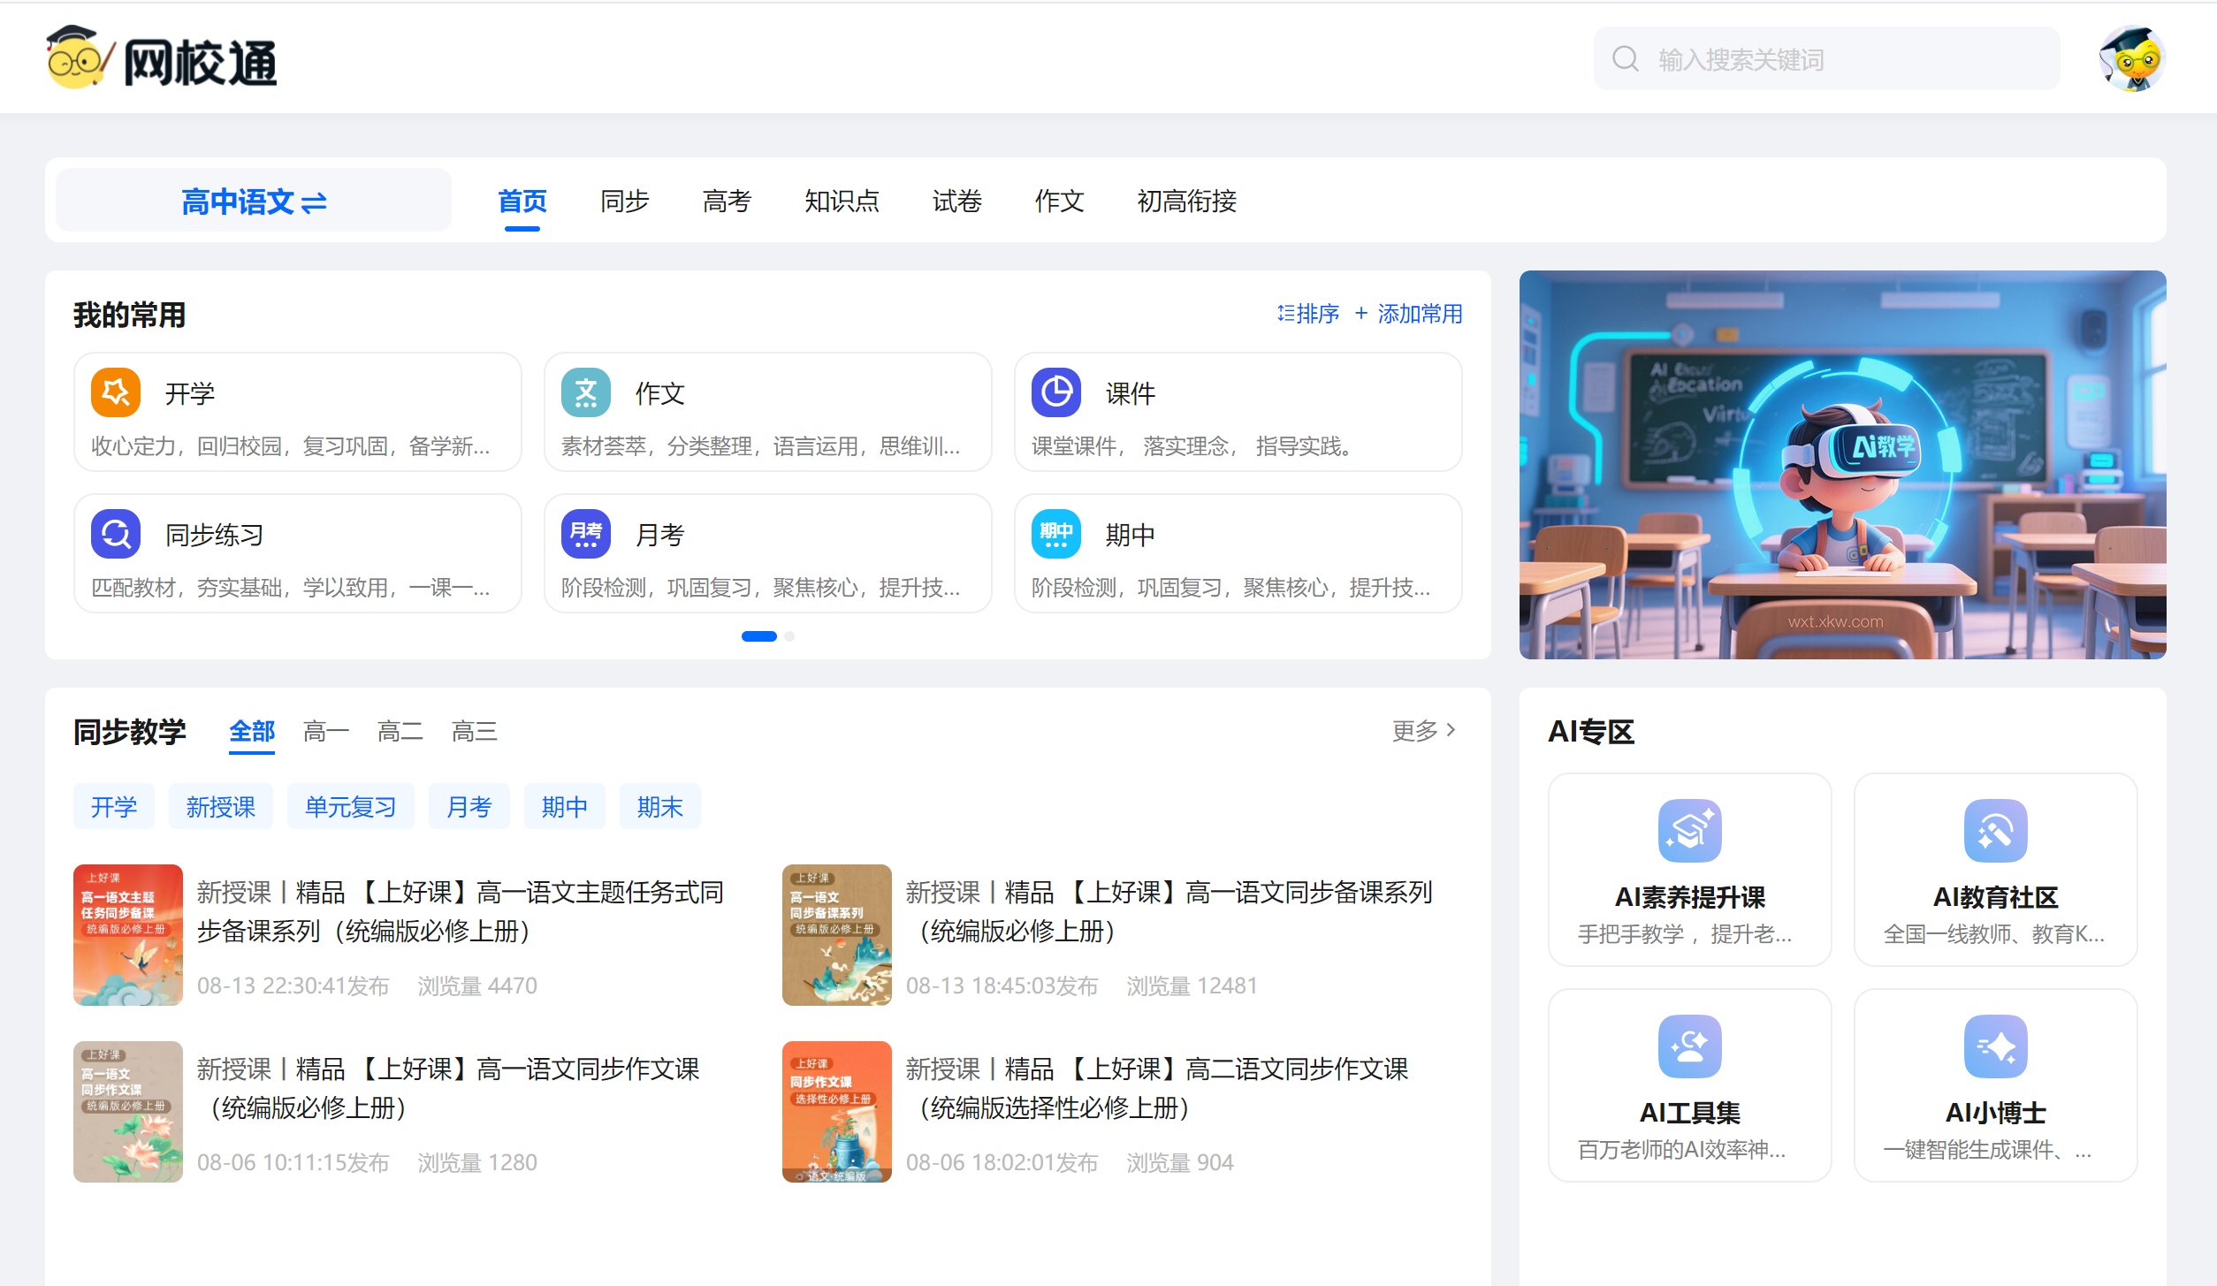The image size is (2217, 1286).
Task: Expand 更多 in 同步教学 section
Action: pos(1423,731)
